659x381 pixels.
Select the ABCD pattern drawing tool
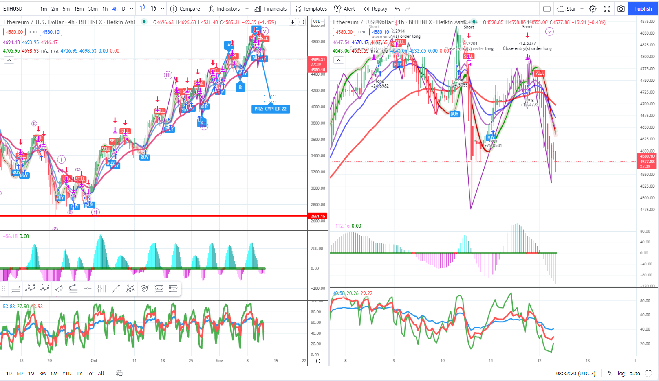click(x=30, y=289)
